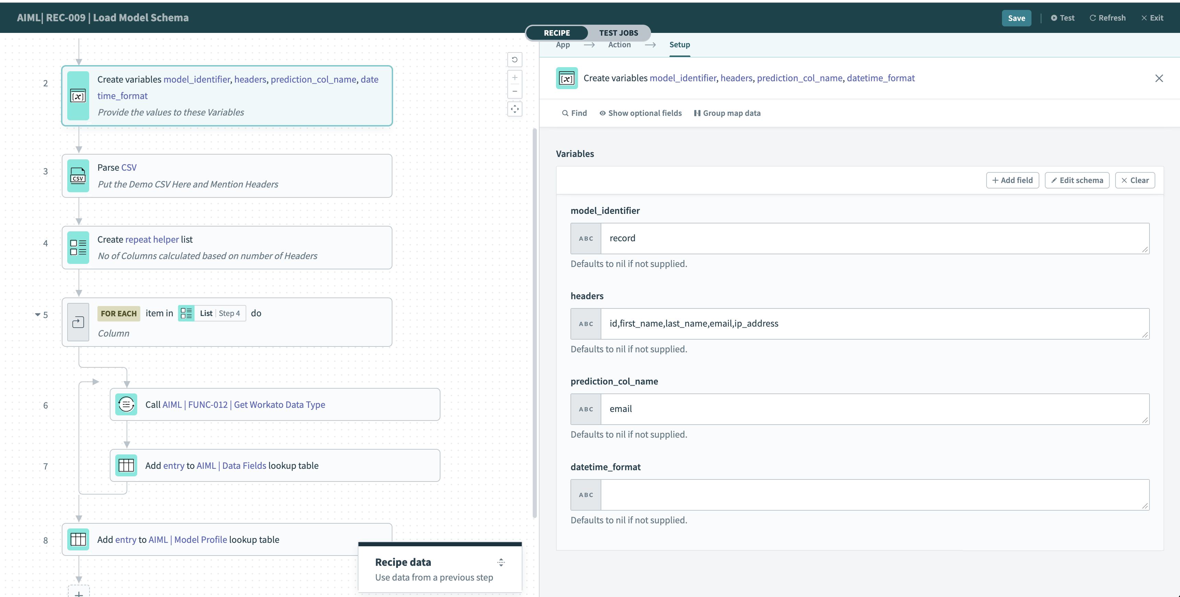The height and width of the screenshot is (597, 1180).
Task: Exit the recipe editor
Action: click(1152, 18)
